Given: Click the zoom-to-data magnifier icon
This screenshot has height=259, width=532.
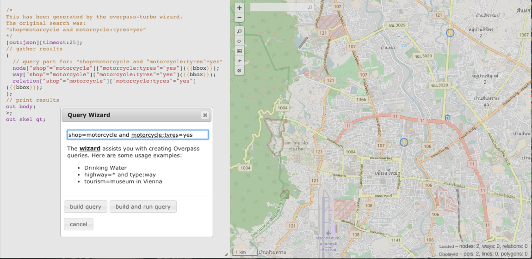Looking at the screenshot, I should (x=239, y=31).
